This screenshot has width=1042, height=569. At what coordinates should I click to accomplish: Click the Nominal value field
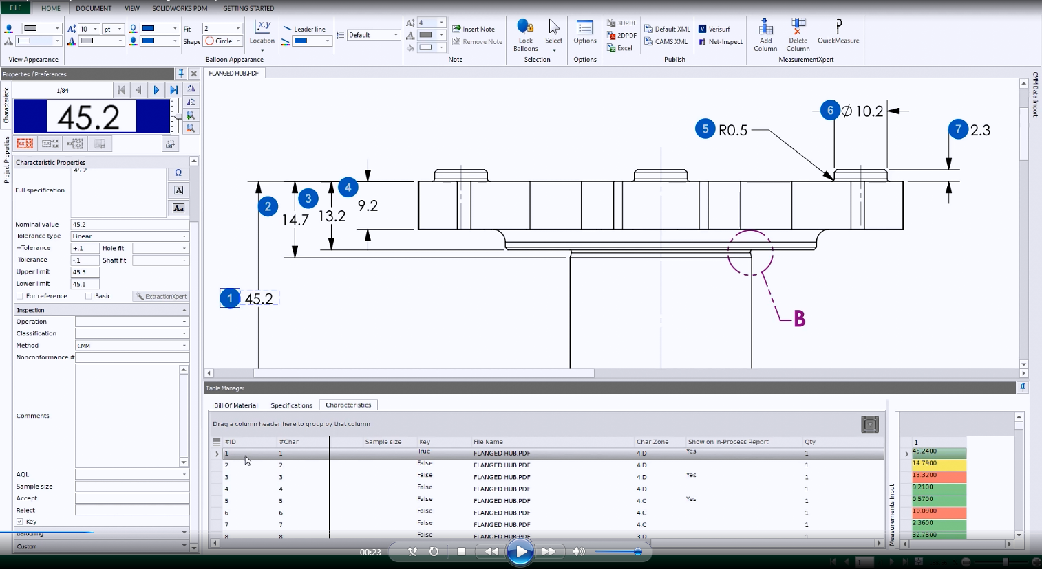129,225
